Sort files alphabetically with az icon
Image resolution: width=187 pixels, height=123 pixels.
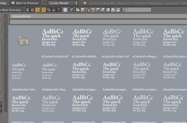point(44,10)
